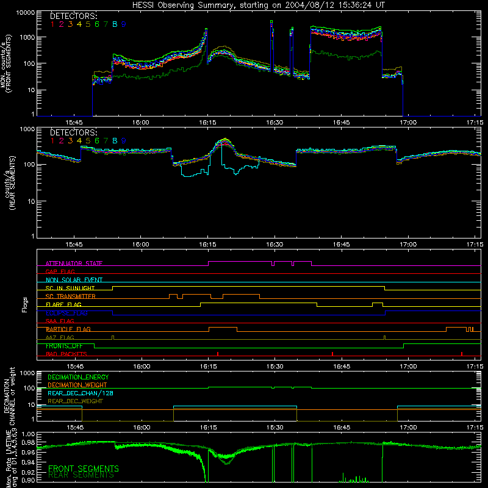The width and height of the screenshot is (488, 488).
Task: Select dark green detector 7 in front segments legend
Action: pyautogui.click(x=106, y=24)
